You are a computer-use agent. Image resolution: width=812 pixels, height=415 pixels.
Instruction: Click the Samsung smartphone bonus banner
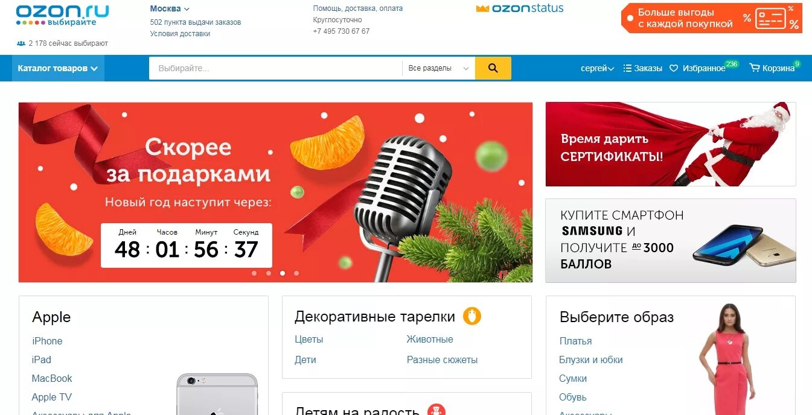click(671, 241)
